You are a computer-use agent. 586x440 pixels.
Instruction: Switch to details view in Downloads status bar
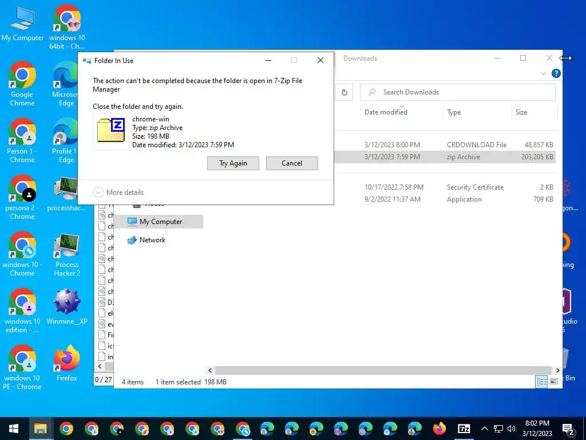[x=541, y=381]
